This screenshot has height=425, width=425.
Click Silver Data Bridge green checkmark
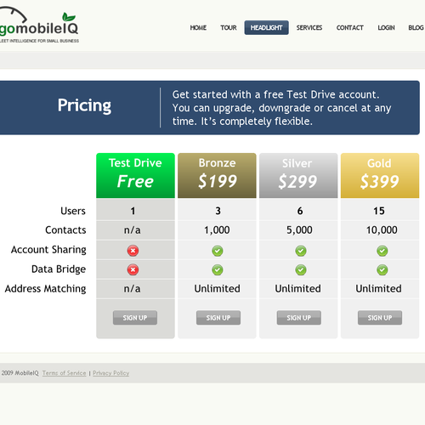301,269
